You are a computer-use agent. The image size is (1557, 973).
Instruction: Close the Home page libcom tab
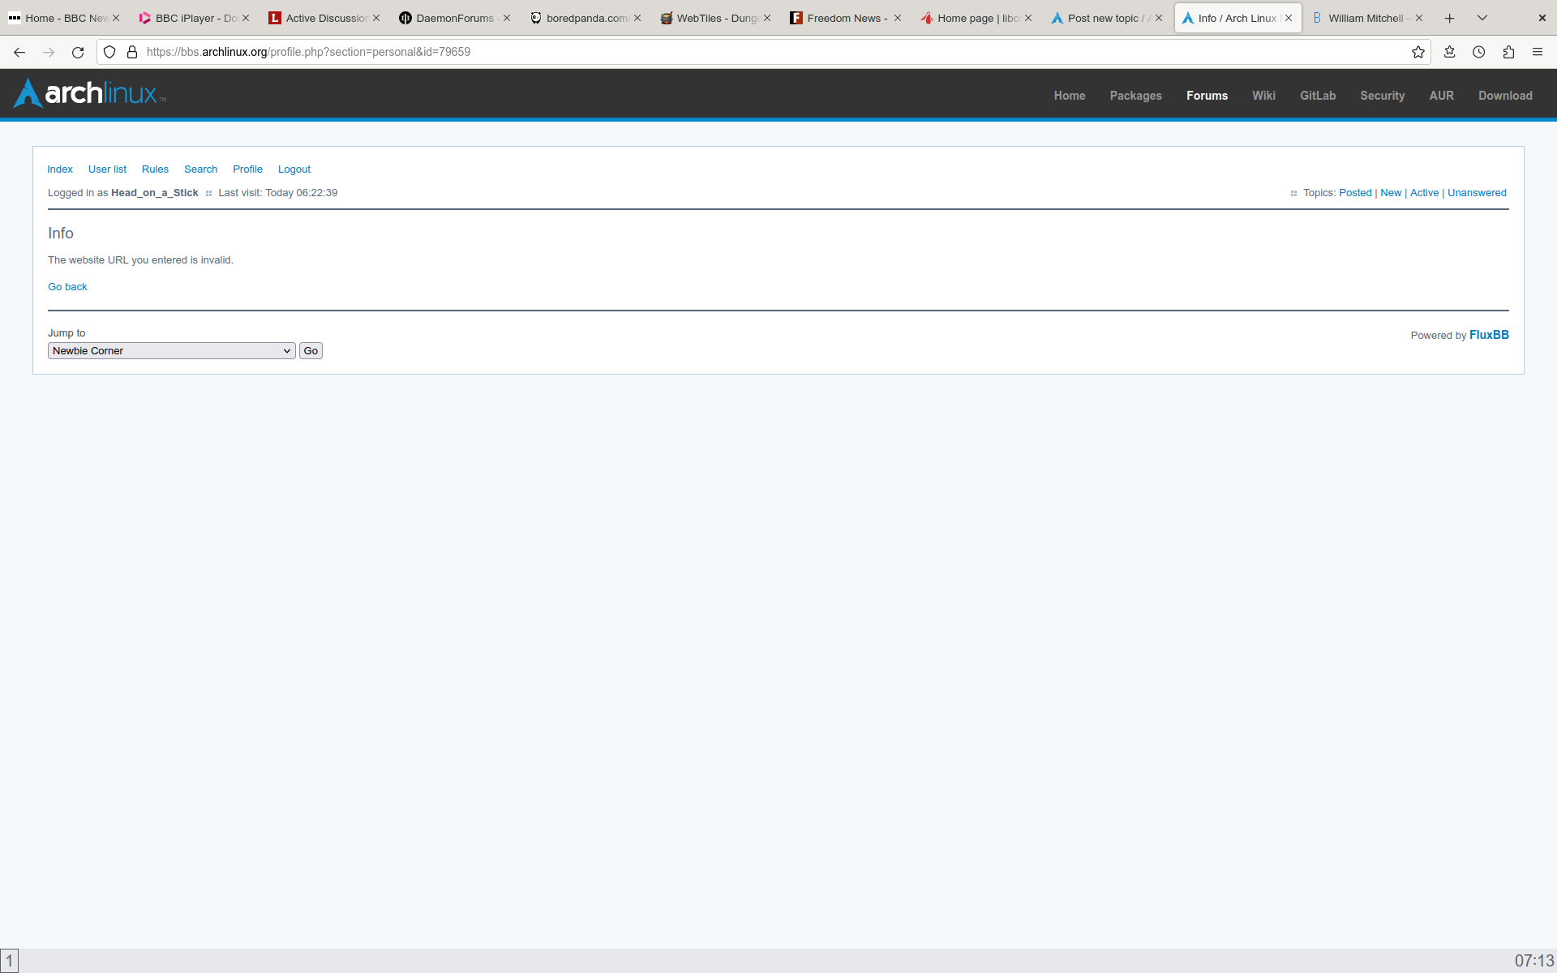1028,18
